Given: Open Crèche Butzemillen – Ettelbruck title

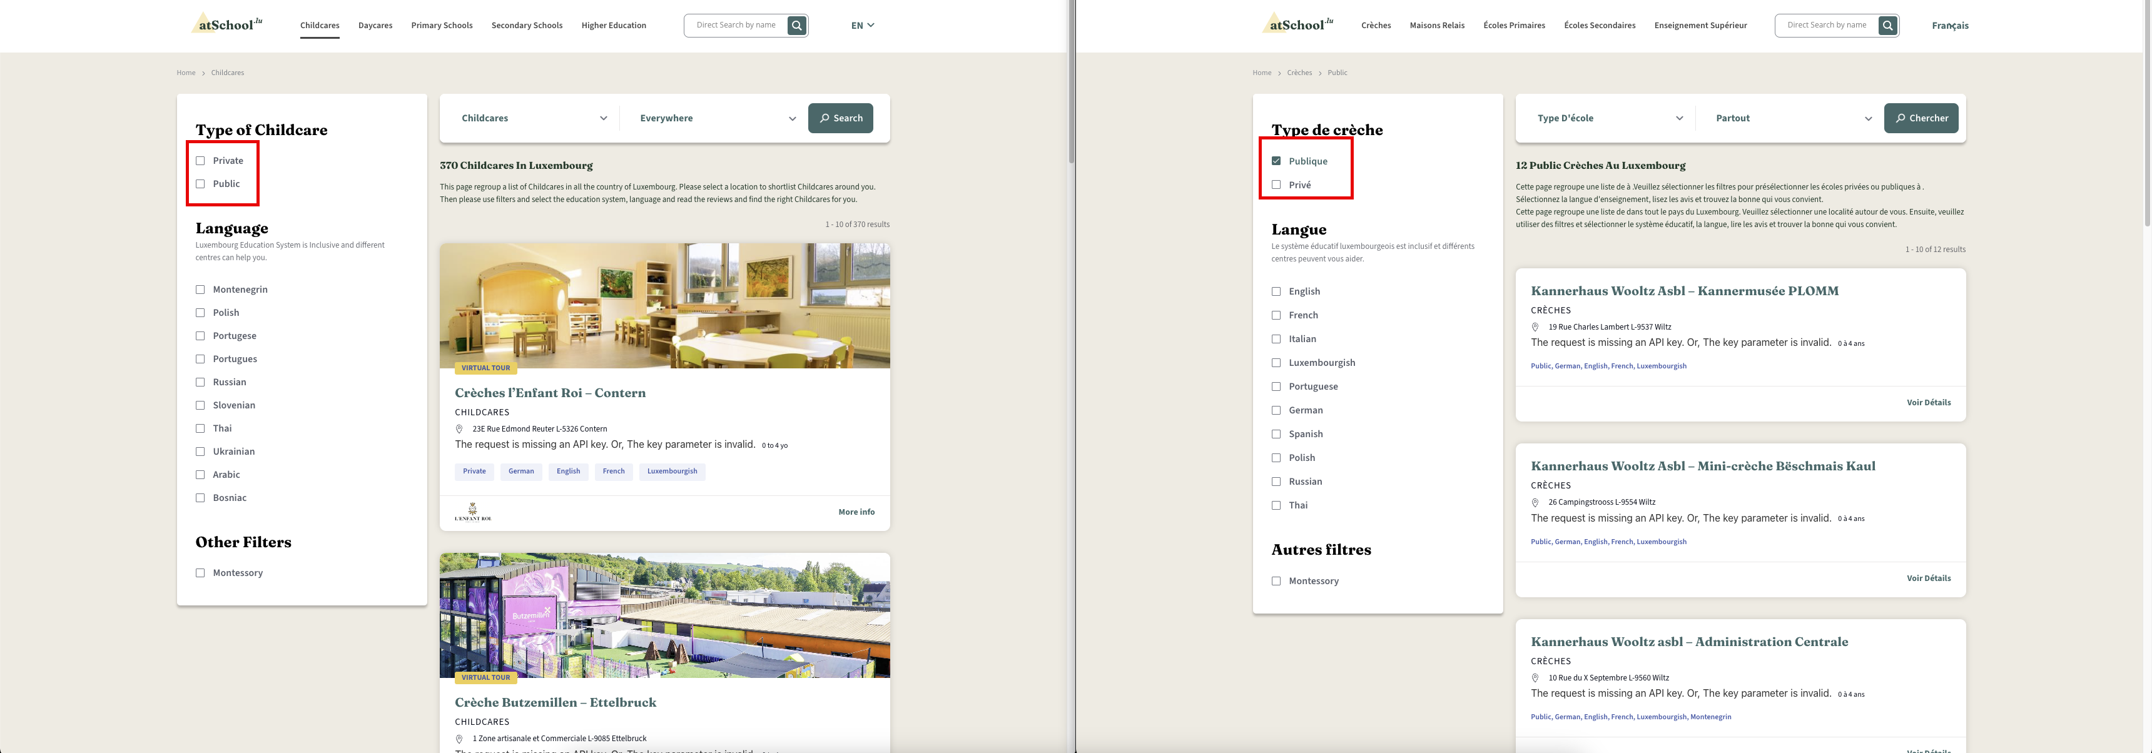Looking at the screenshot, I should point(556,702).
